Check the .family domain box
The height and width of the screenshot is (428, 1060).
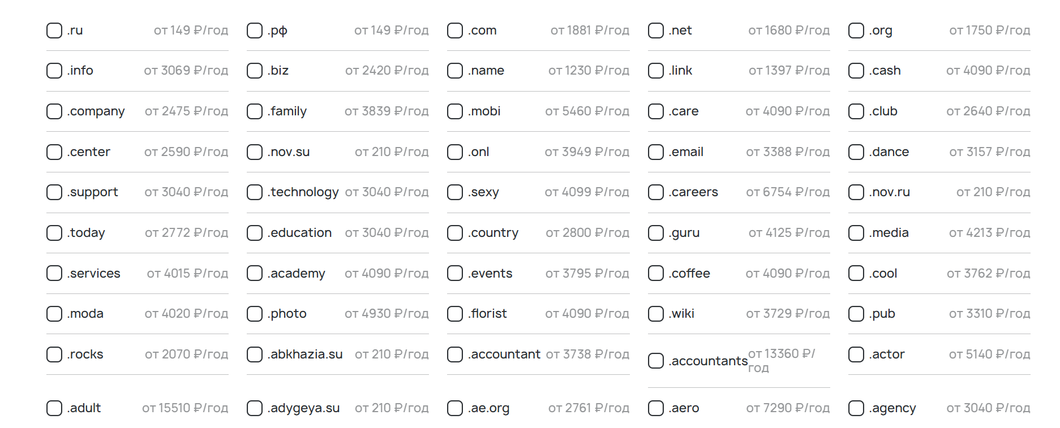click(255, 111)
